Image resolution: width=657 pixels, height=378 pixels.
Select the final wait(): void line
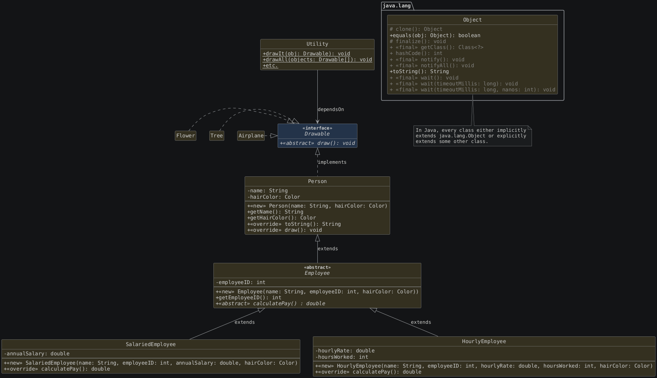424,78
